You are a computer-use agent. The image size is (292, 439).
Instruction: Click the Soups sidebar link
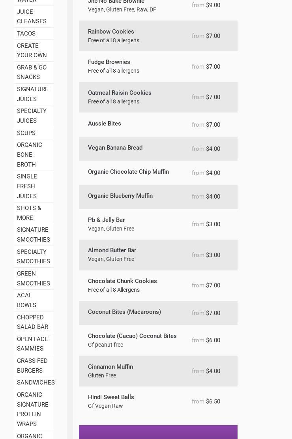(x=26, y=133)
